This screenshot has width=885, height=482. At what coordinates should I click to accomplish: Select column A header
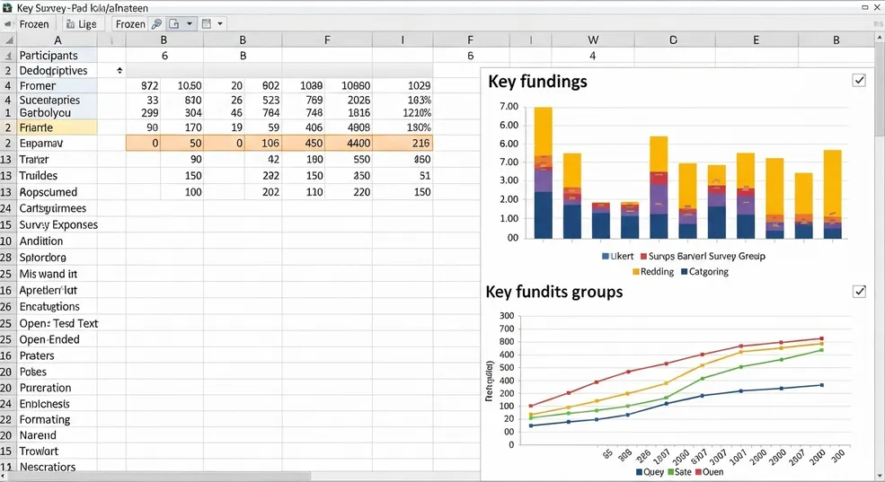click(58, 40)
